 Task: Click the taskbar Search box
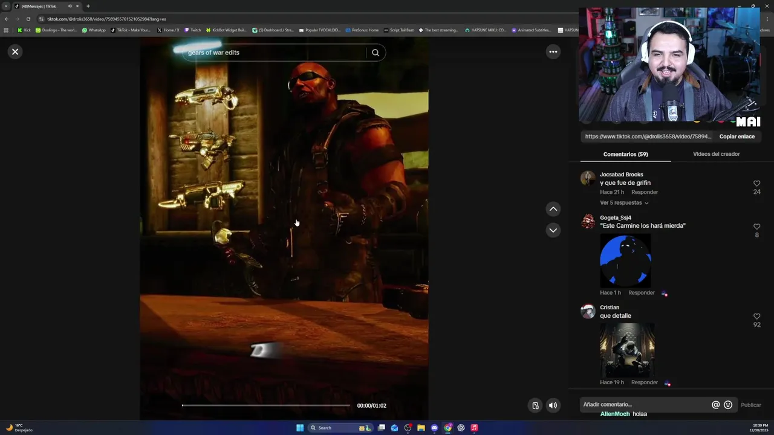(341, 428)
